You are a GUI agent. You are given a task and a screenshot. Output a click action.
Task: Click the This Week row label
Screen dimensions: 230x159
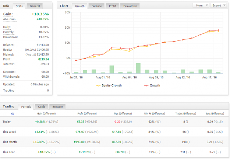10,132
